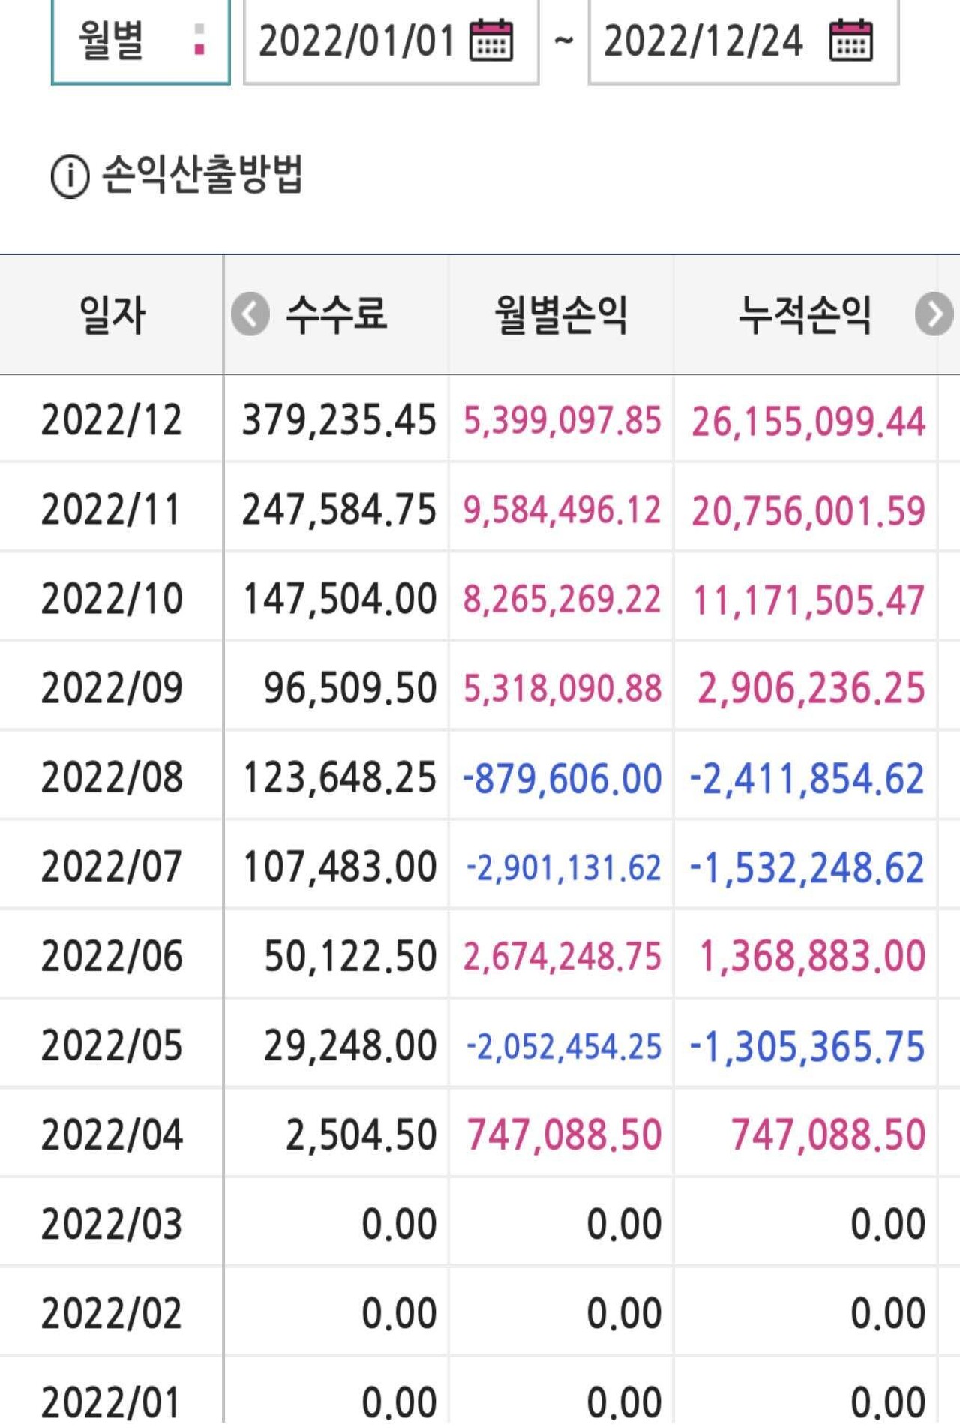The image size is (960, 1428).
Task: Click the 2022/10 monthly profit 8,265,269.22
Action: point(562,599)
